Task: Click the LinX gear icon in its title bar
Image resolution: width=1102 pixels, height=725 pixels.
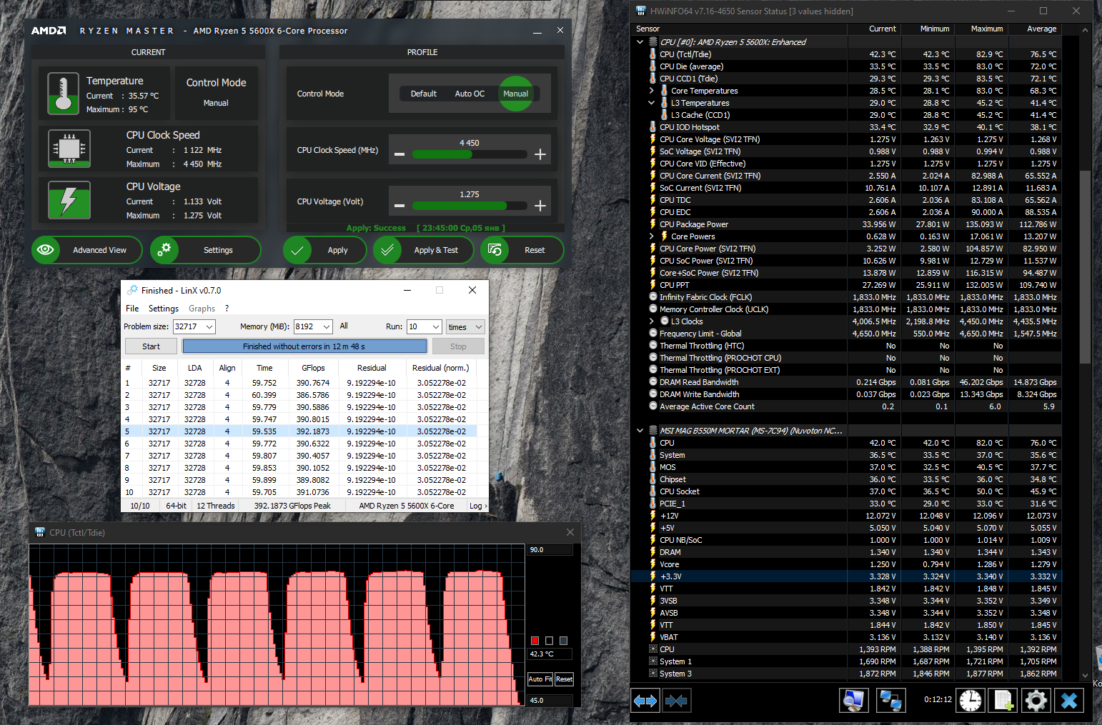Action: tap(132, 290)
